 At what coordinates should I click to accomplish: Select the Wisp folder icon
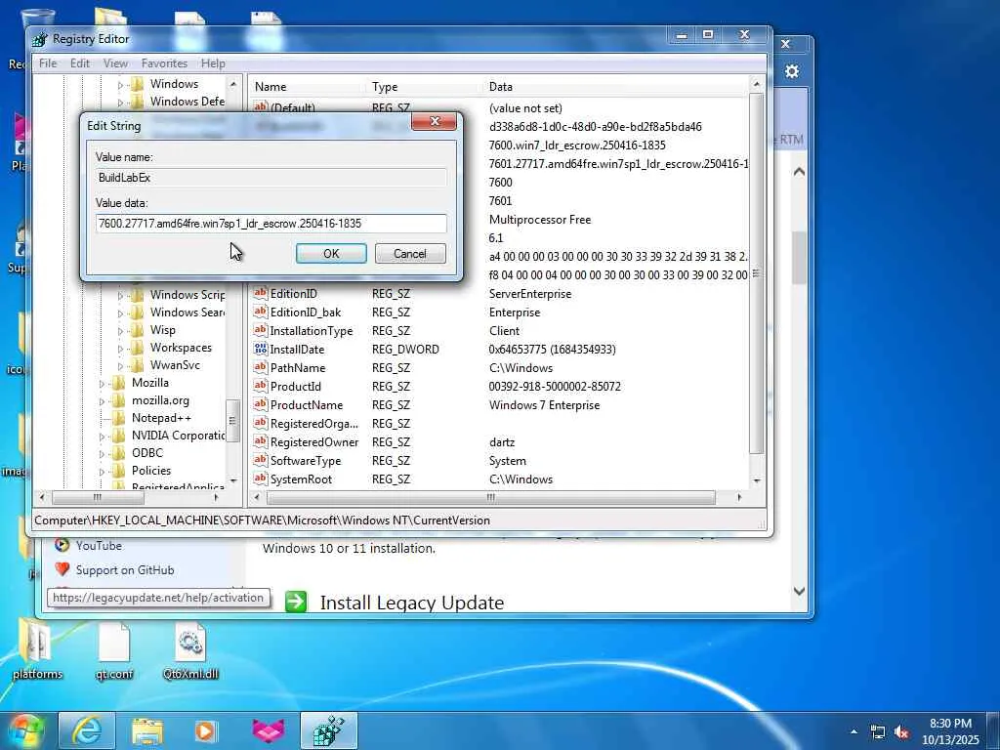137,330
